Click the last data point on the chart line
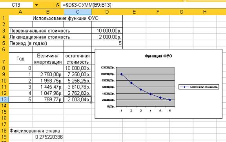Image resolution: width=226 pixels, height=142 pixels. tap(170, 100)
